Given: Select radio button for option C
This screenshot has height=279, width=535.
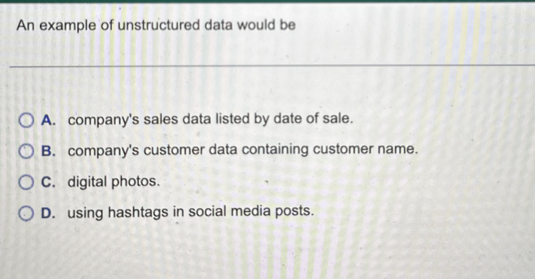Looking at the screenshot, I should (x=26, y=182).
